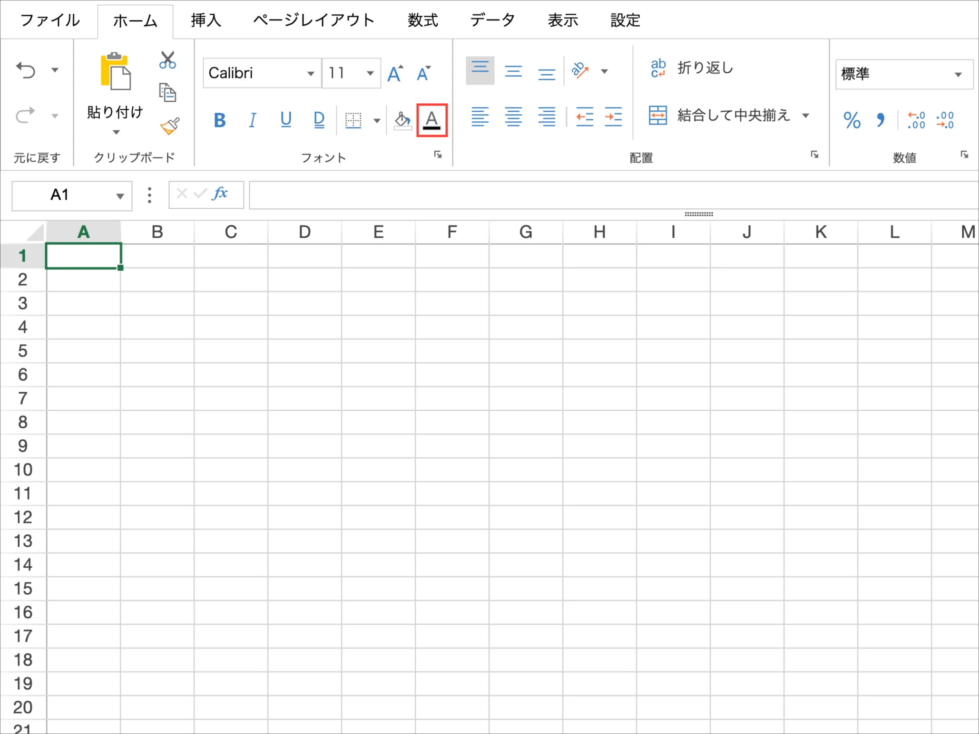Toggle the 折り返し wrap text option
The width and height of the screenshot is (979, 734).
(692, 68)
